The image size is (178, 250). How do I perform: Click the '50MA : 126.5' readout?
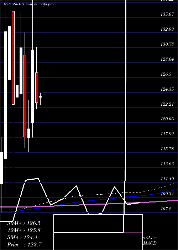[24, 223]
